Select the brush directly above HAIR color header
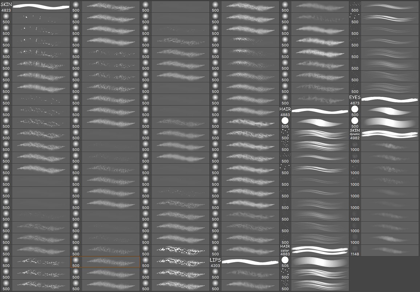This screenshot has width=420, height=292. pyautogui.click(x=314, y=239)
